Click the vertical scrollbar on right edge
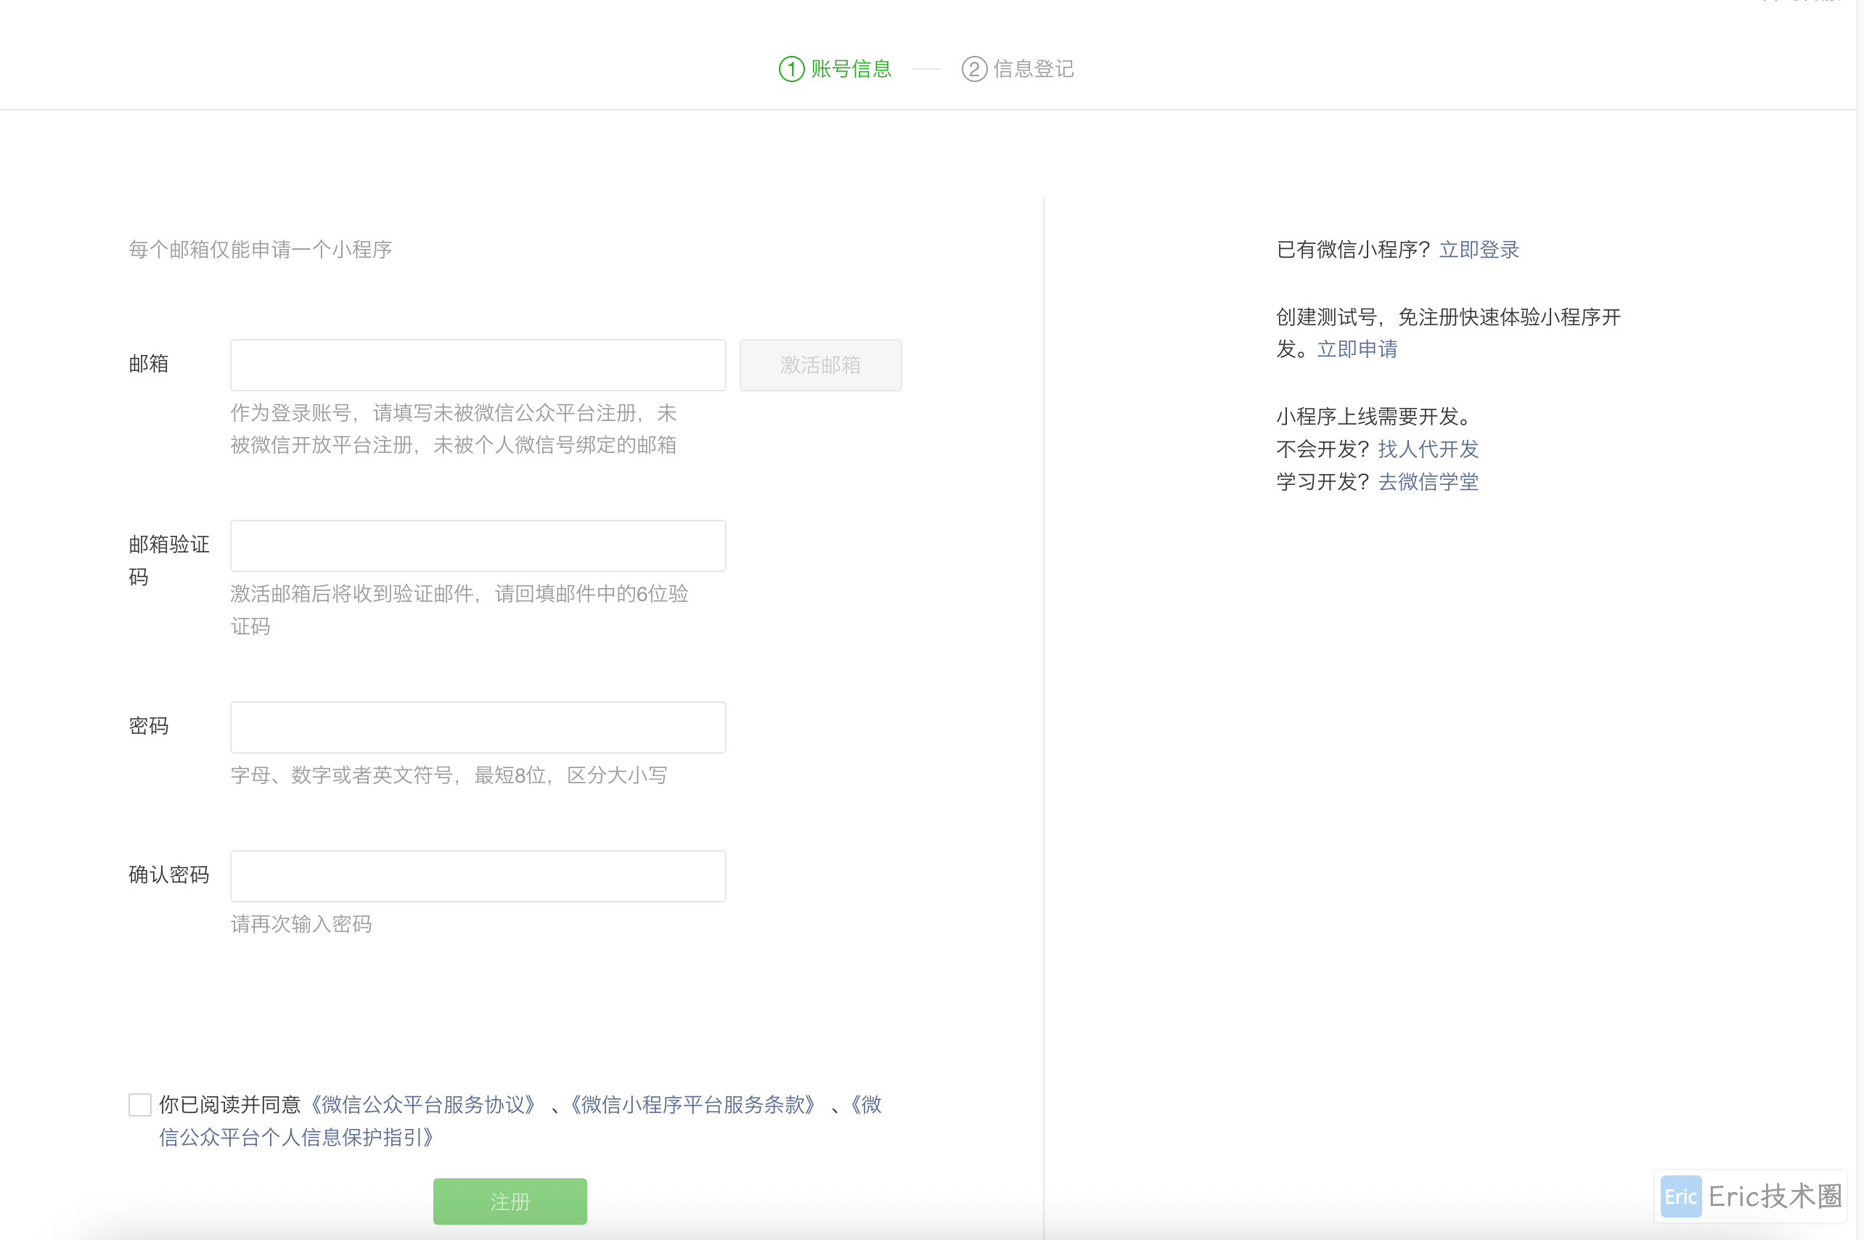 pos(1859,620)
